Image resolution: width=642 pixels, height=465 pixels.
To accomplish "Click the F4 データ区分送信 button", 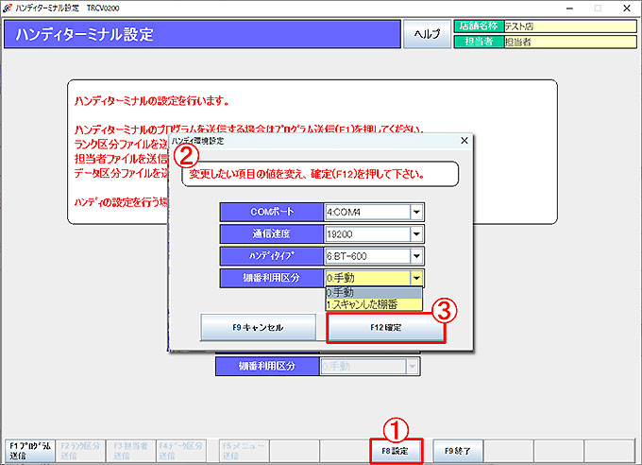I will click(181, 451).
